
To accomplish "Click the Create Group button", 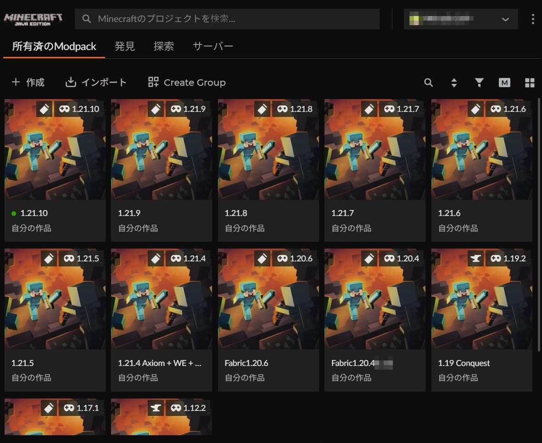I will [x=187, y=82].
